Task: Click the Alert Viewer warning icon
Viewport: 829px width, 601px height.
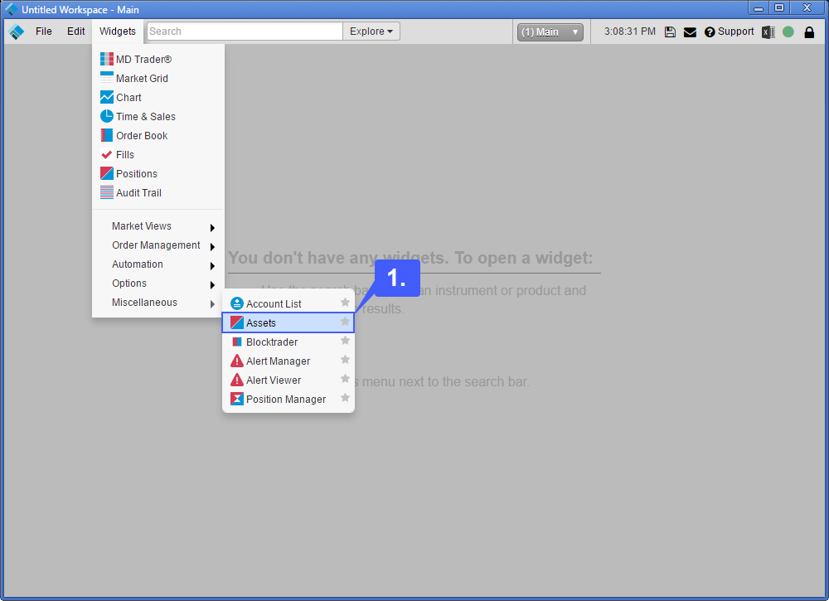Action: 237,380
